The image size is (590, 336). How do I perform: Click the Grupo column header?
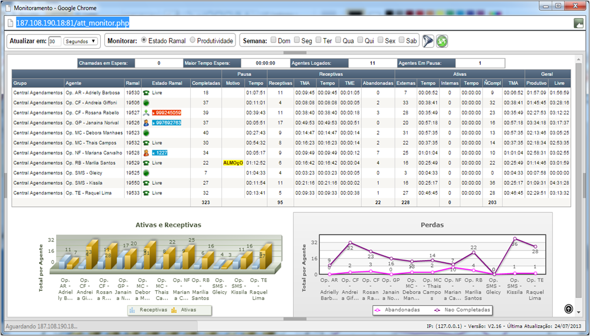(38, 83)
